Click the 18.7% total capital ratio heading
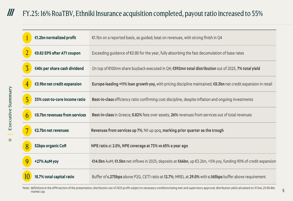 pyautogui.click(x=54, y=177)
